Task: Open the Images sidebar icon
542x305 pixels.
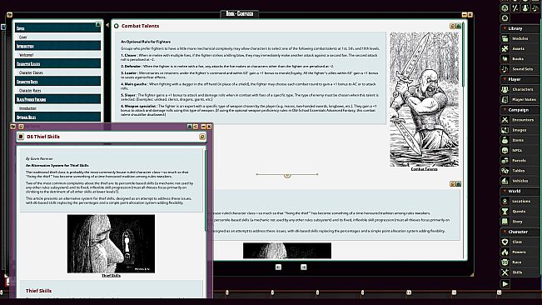Action: tap(505, 130)
